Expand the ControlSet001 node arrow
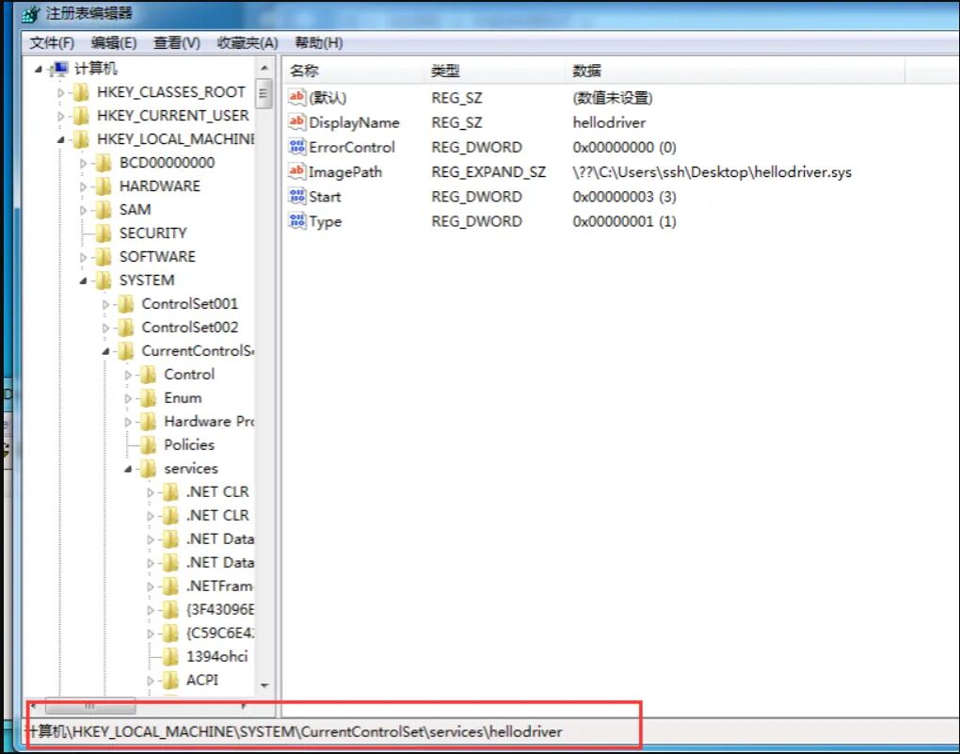 pyautogui.click(x=105, y=304)
